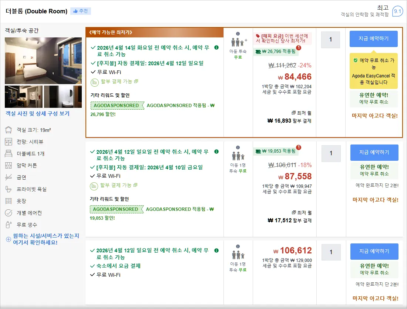The height and width of the screenshot is (309, 407).
Task: Click the ₩ 16,893 할부 결제 monthly amount
Action: (x=289, y=121)
